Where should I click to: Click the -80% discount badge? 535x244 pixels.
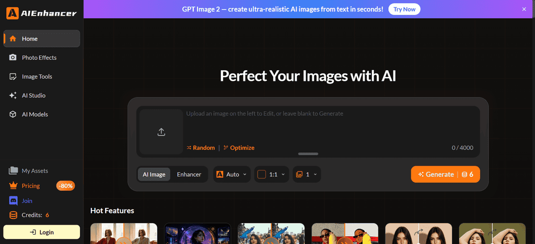(65, 186)
